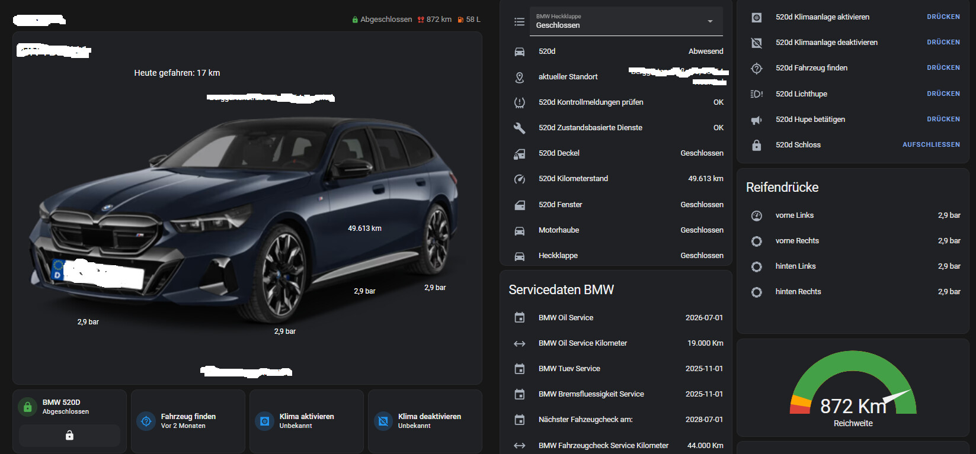Click the 49.613 km Kilometerstand value
Viewport: 976px width, 454px height.
click(706, 179)
